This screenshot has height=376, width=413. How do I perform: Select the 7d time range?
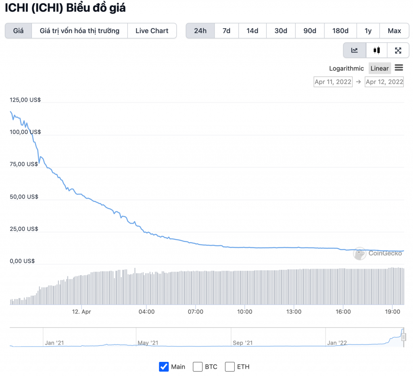click(227, 31)
